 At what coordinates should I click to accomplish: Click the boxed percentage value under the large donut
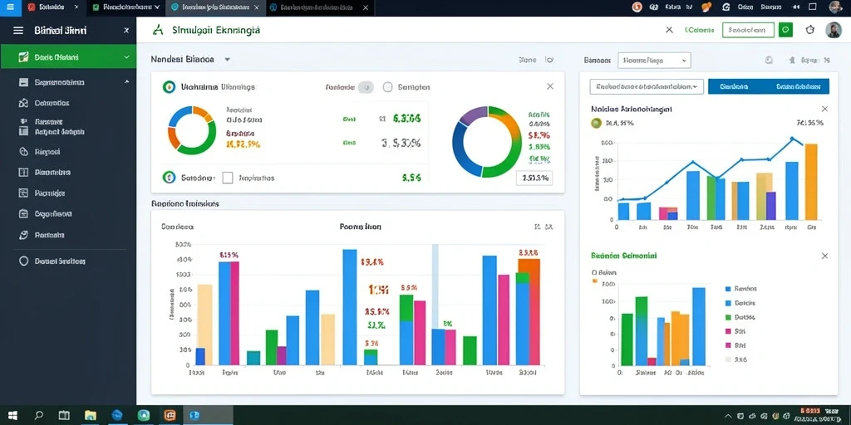point(534,178)
